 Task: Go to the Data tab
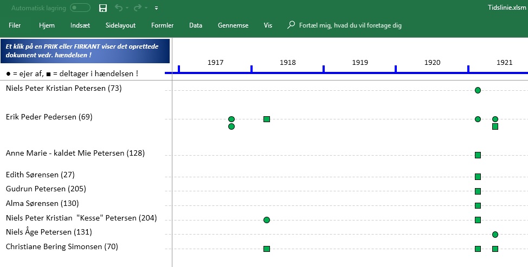[196, 25]
